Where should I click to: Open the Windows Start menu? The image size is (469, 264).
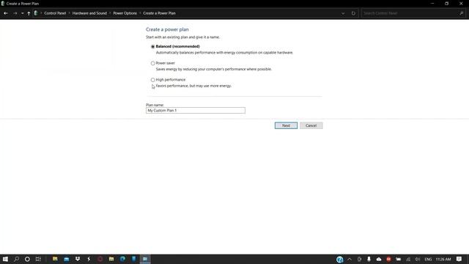click(5, 259)
